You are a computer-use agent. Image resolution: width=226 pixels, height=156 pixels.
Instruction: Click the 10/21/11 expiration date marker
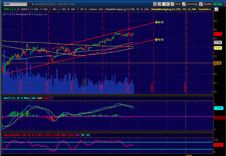click(20, 86)
